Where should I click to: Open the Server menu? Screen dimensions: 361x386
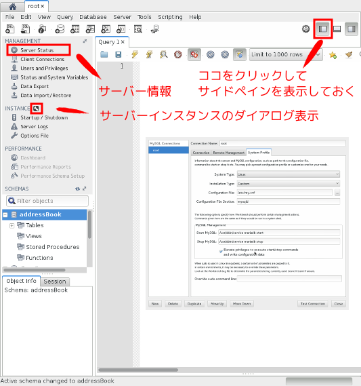coord(122,17)
